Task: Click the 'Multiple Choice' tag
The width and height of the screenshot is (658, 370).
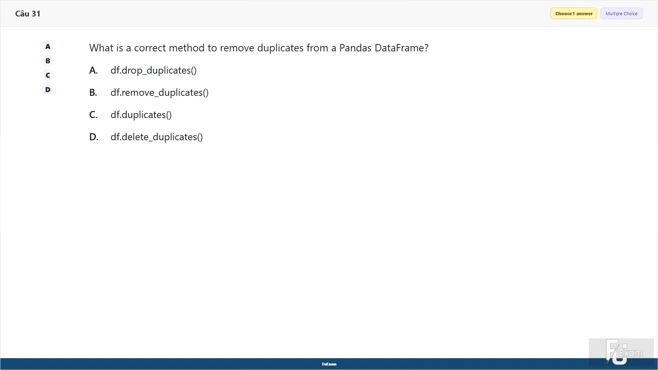Action: click(x=621, y=14)
